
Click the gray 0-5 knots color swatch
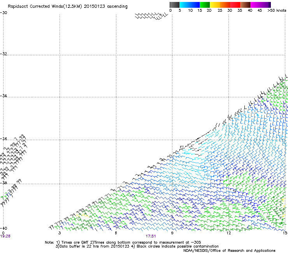174,5
